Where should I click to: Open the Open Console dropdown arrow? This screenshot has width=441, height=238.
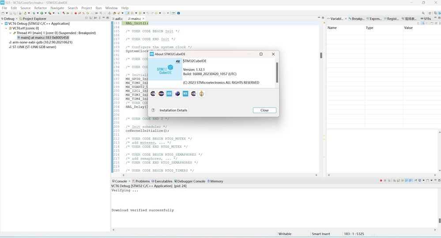point(431,180)
